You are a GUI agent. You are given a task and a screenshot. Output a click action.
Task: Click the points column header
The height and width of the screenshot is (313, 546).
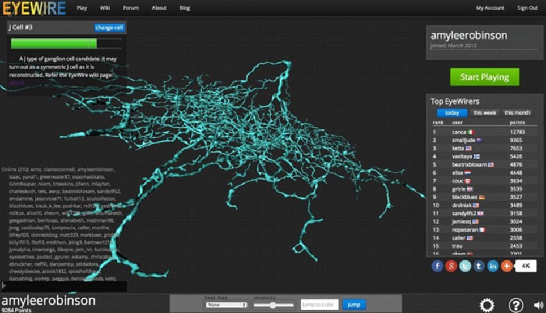[517, 123]
